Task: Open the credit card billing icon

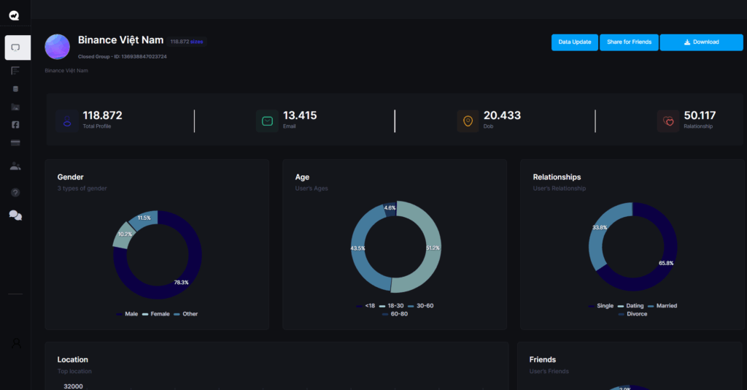Action: [15, 142]
